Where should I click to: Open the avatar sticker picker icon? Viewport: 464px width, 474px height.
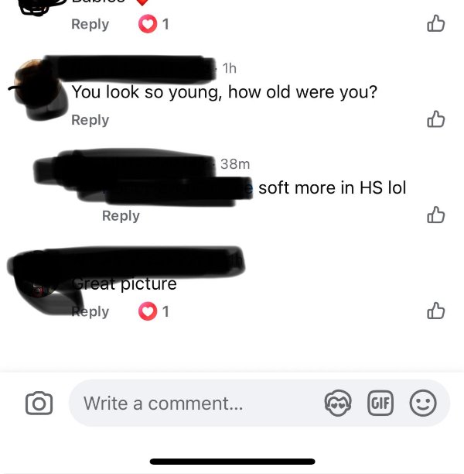click(338, 403)
